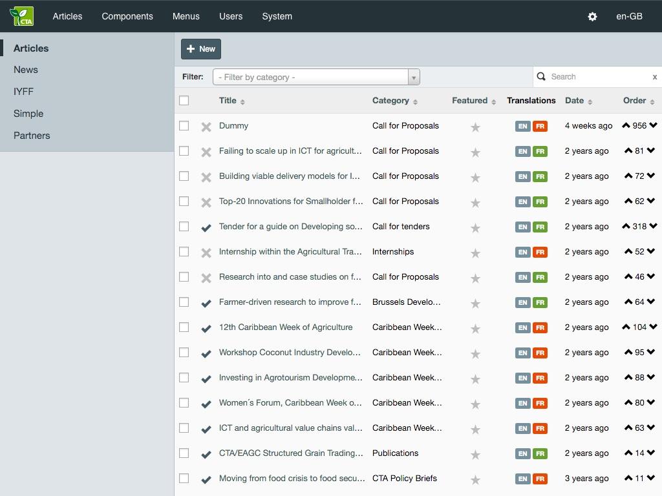Move Dummy article up in order

pos(626,125)
